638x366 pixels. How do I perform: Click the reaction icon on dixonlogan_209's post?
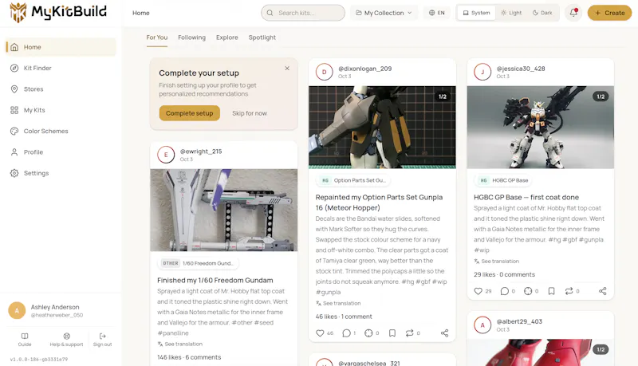click(368, 333)
